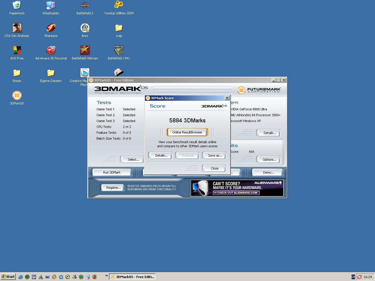
Task: Click the 5884 3DMarks score text
Action: coord(187,120)
